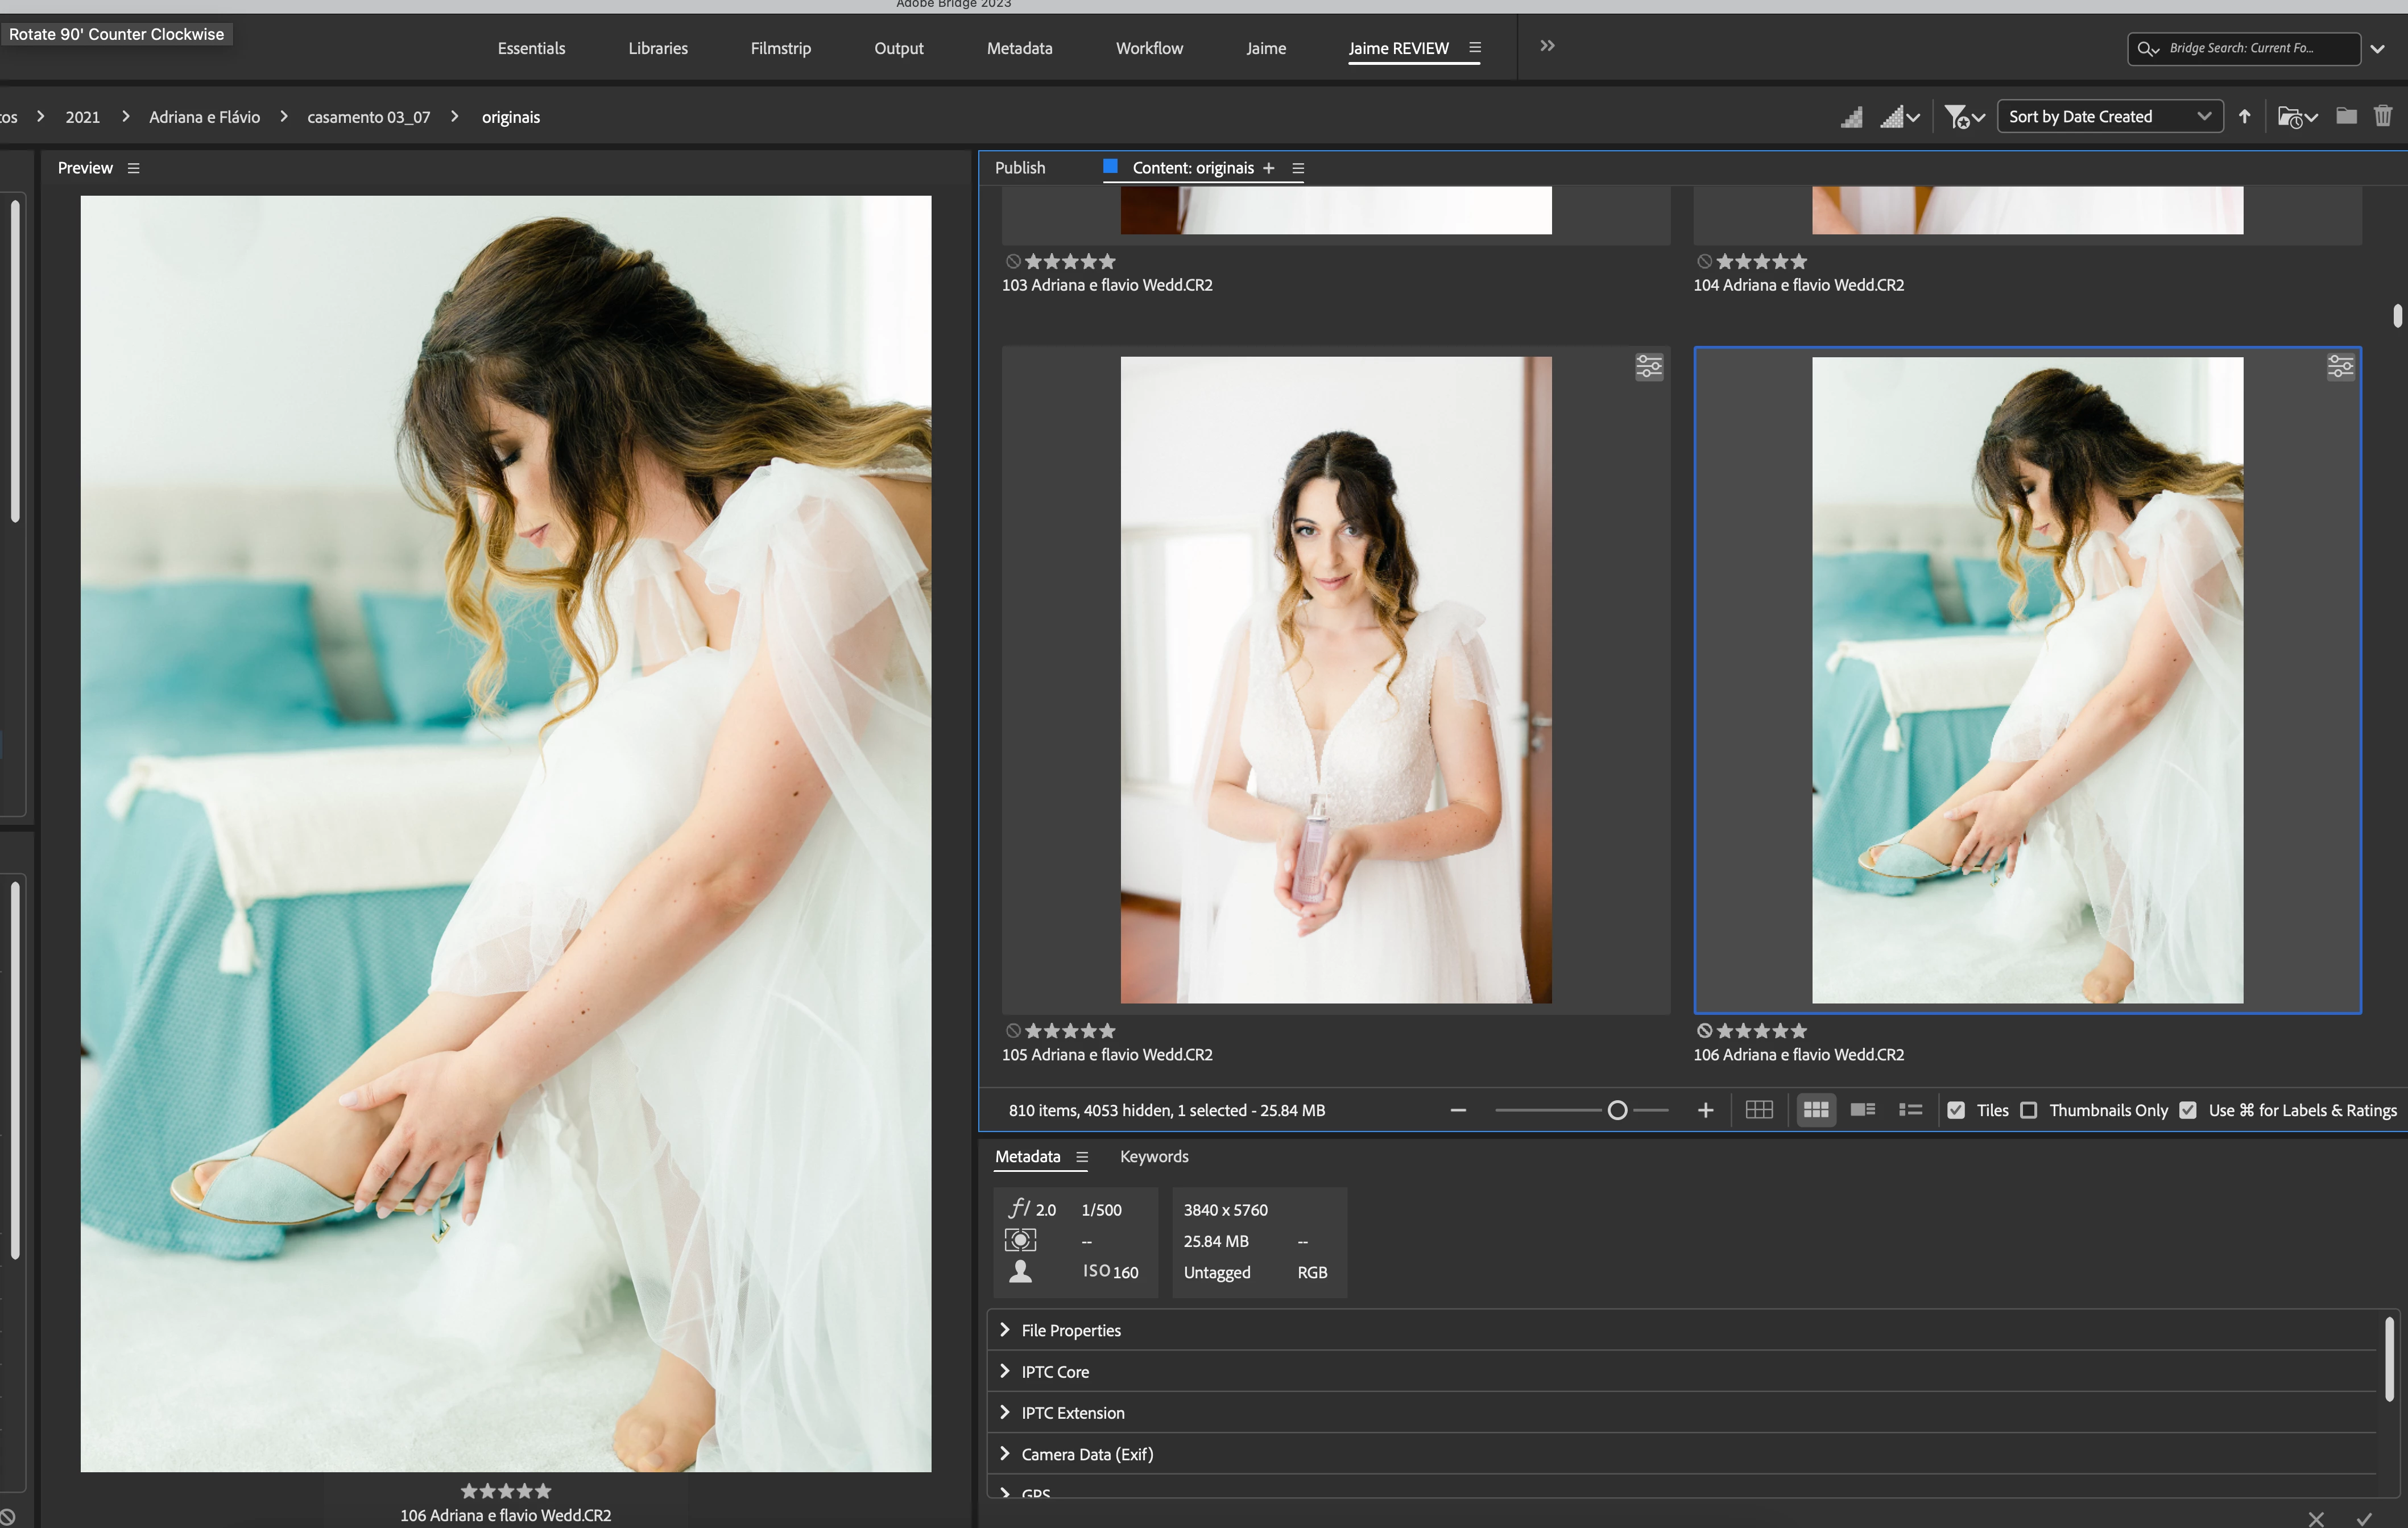Uncheck the Tiles checkbox
Image resolution: width=2408 pixels, height=1528 pixels.
1956,1110
